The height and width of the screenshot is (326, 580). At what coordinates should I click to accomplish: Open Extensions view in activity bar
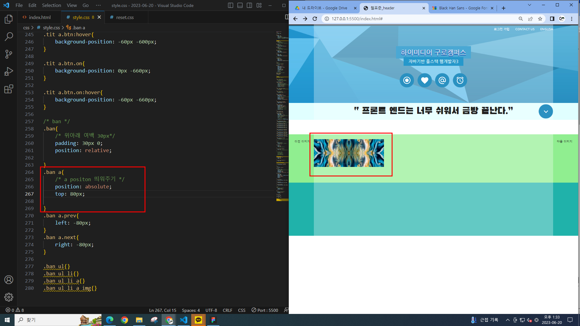(x=9, y=89)
